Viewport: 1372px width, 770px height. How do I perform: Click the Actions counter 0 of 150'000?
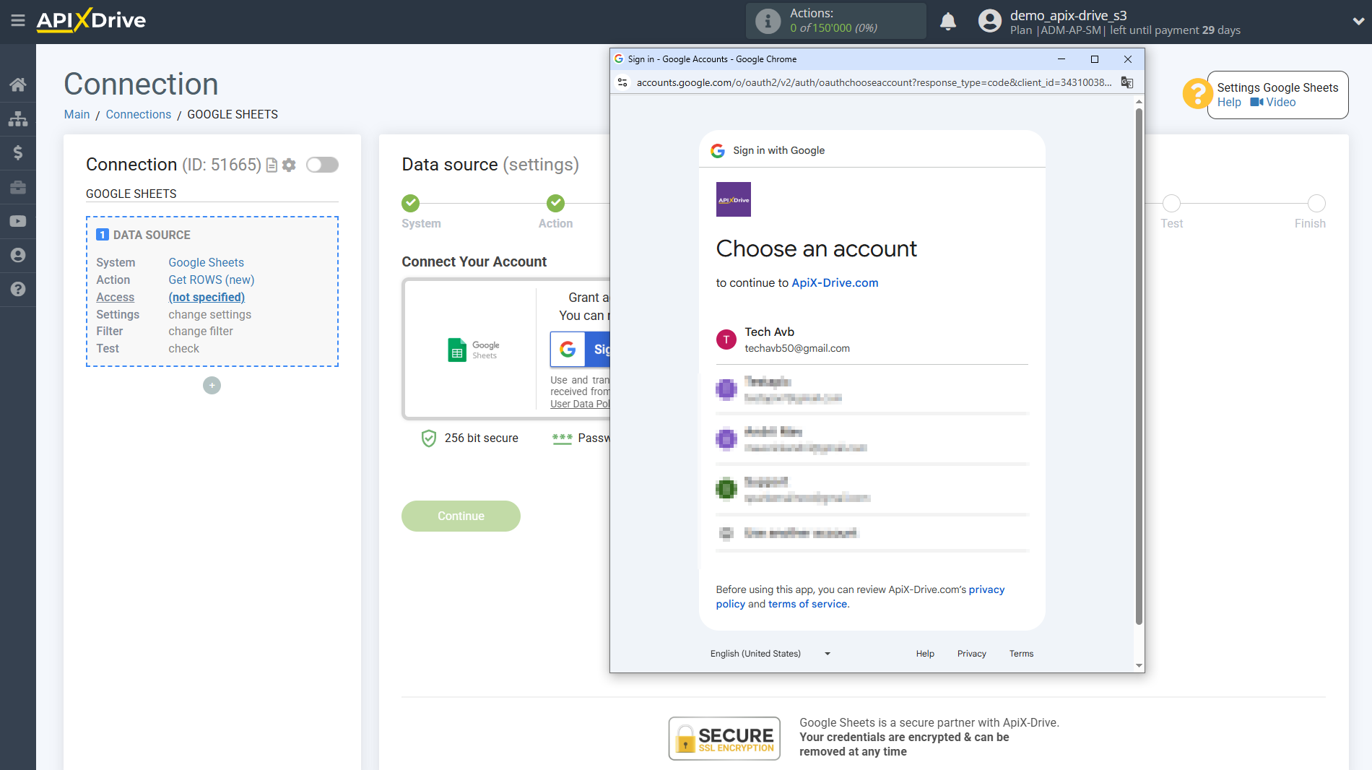click(x=834, y=28)
